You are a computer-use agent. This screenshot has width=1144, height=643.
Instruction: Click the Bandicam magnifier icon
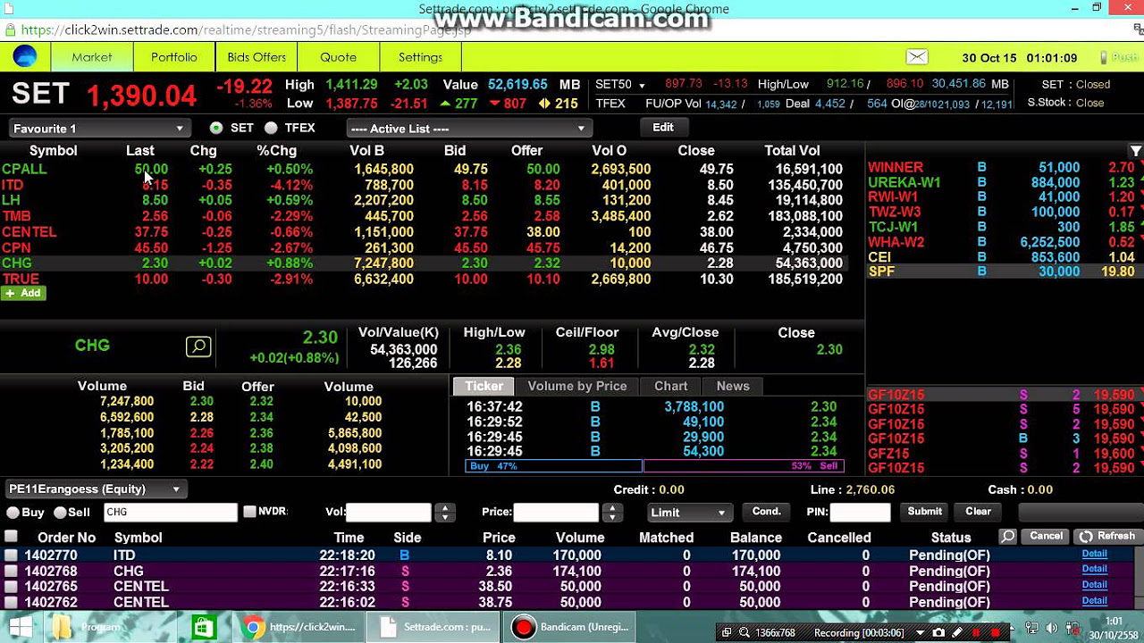744,632
